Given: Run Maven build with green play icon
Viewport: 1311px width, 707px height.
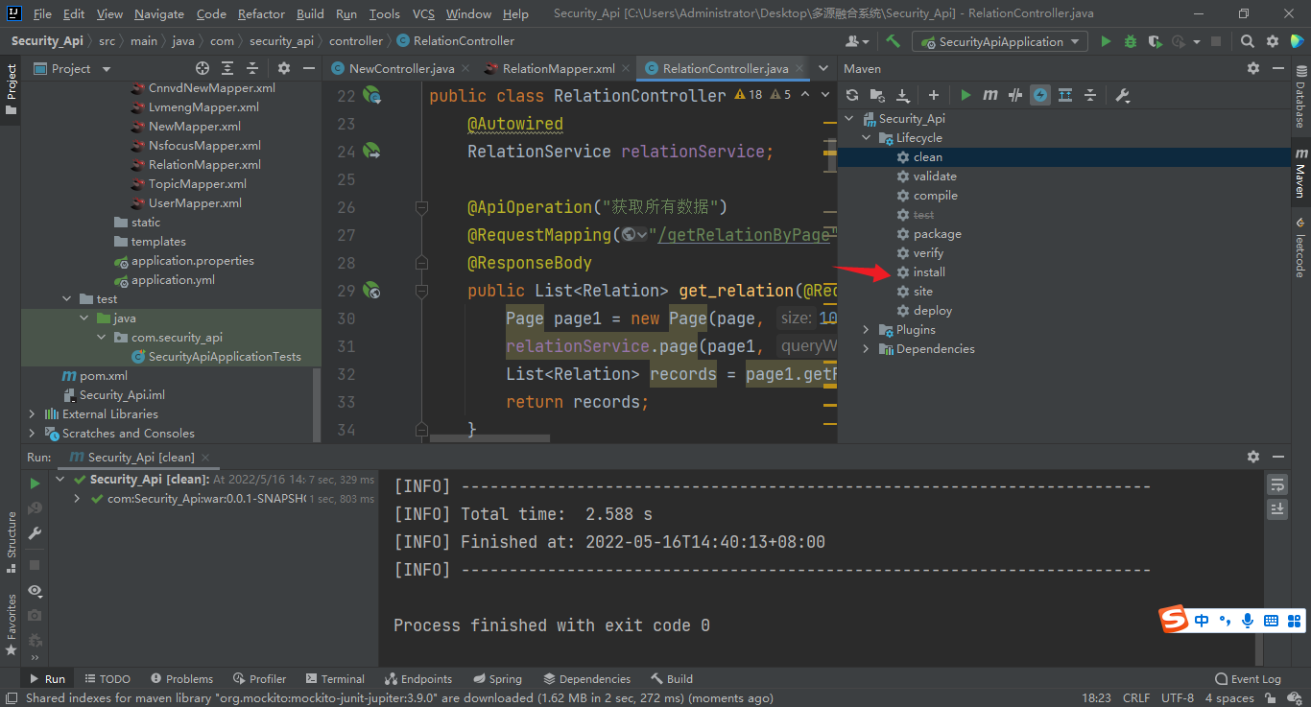Looking at the screenshot, I should [965, 95].
